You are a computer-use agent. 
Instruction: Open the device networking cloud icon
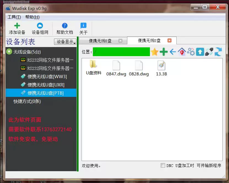(x=40, y=26)
